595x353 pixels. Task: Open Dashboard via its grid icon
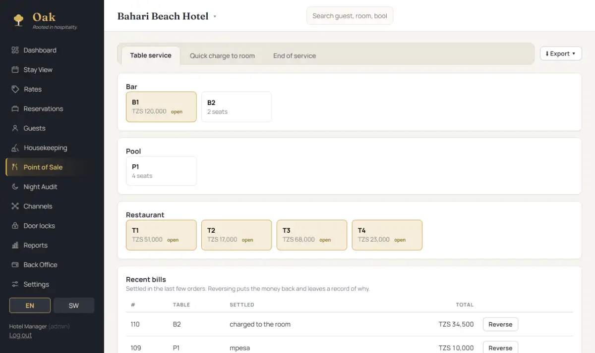pyautogui.click(x=15, y=50)
